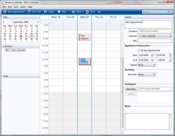175x136 pixels.
Task: Click the New Task toolbar icon
Action: point(29,12)
